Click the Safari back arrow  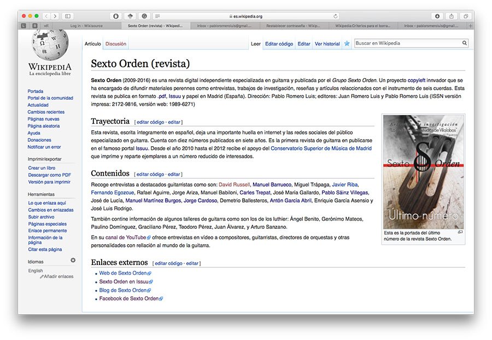(x=46, y=16)
